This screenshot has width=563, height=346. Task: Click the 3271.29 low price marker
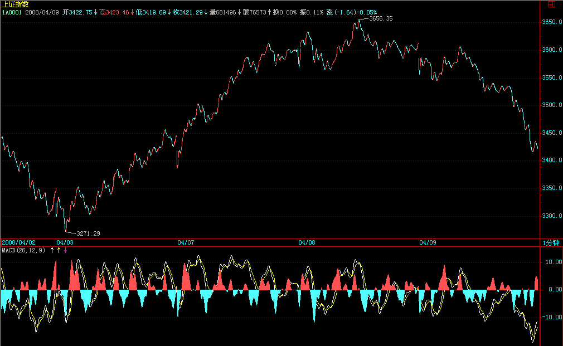88,233
